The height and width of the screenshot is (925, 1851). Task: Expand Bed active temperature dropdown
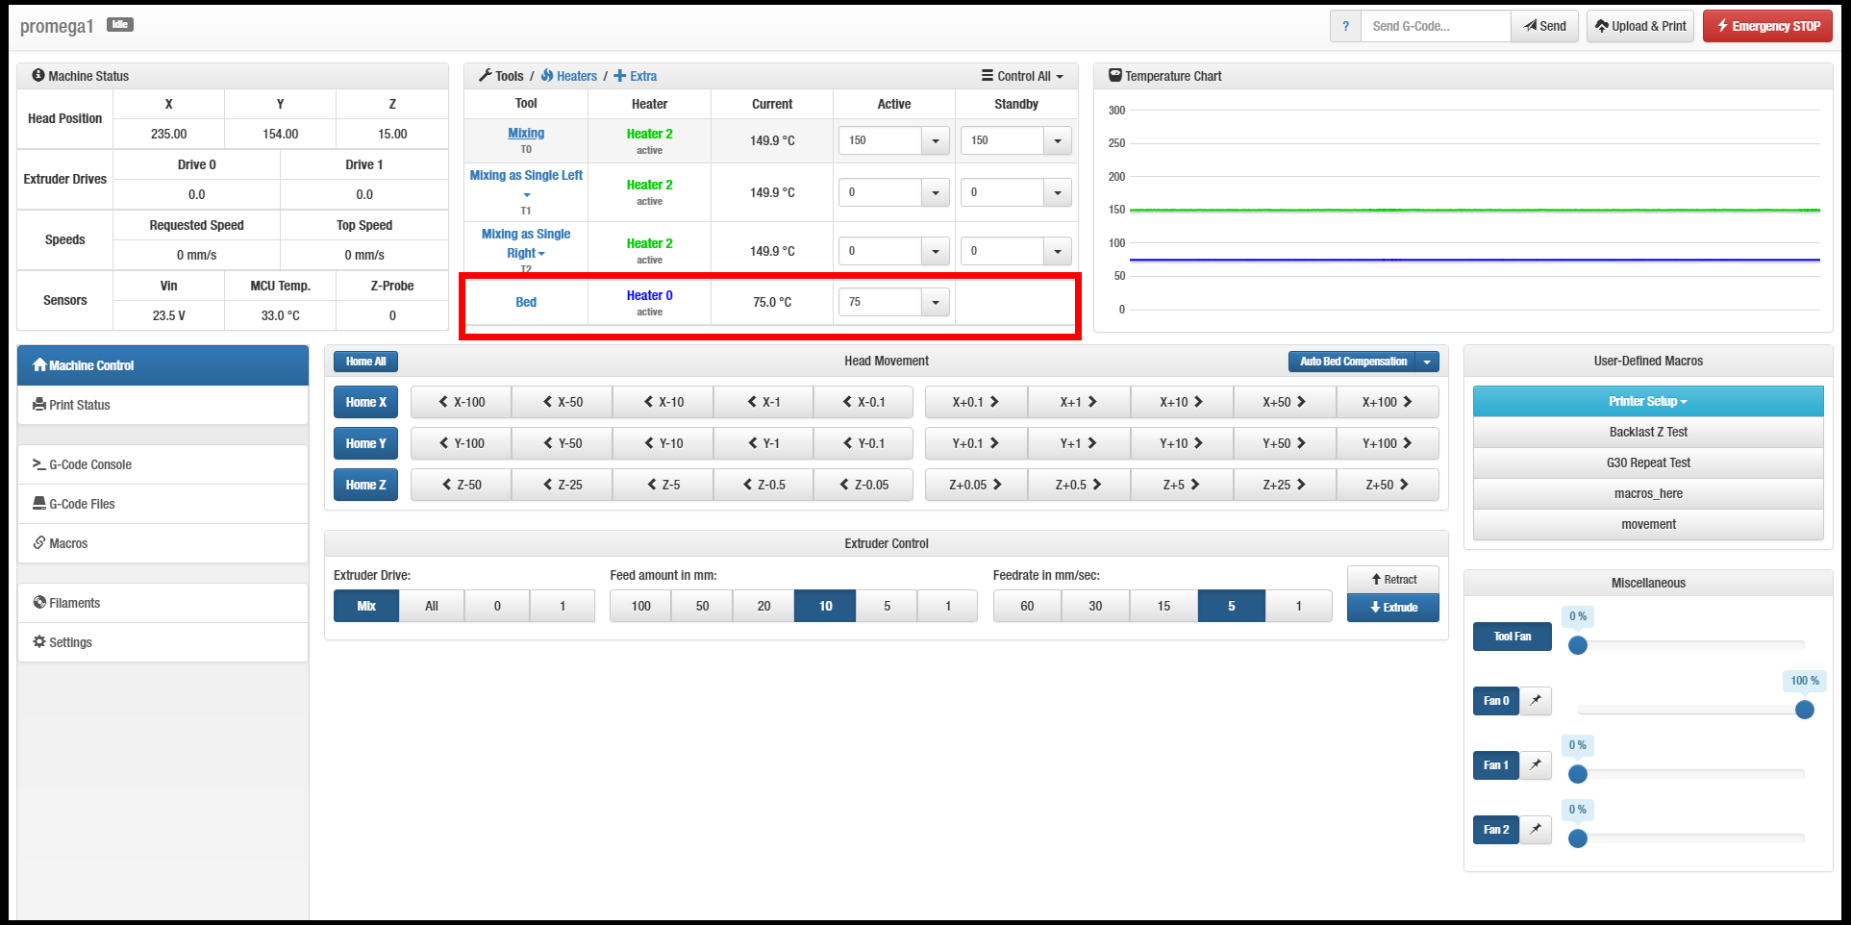935,303
